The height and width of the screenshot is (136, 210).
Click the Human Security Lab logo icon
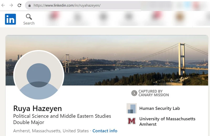(132, 108)
